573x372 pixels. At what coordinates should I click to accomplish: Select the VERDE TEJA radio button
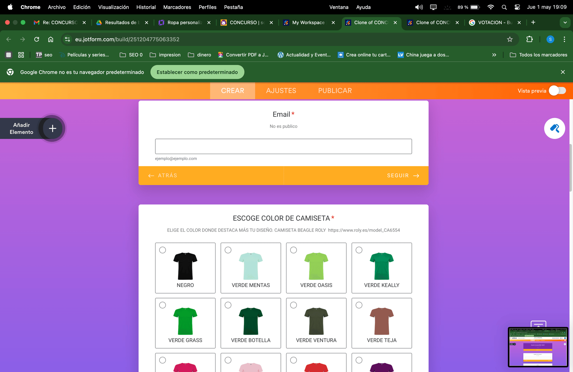pos(359,305)
